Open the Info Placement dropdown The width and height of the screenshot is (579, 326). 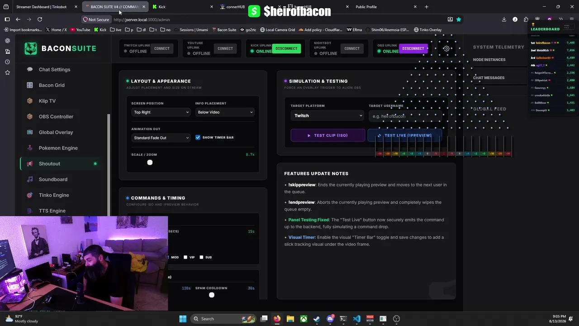[x=225, y=112]
